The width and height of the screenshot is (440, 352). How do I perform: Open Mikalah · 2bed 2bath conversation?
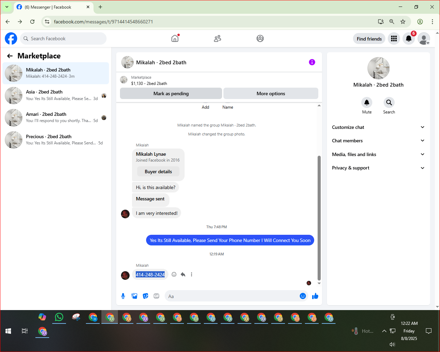tap(56, 73)
